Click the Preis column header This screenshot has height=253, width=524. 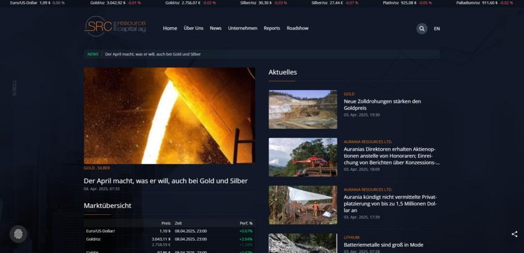[x=166, y=223]
